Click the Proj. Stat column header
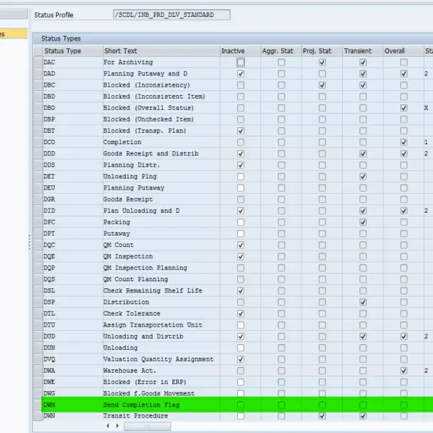This screenshot has width=433, height=433. [x=322, y=51]
